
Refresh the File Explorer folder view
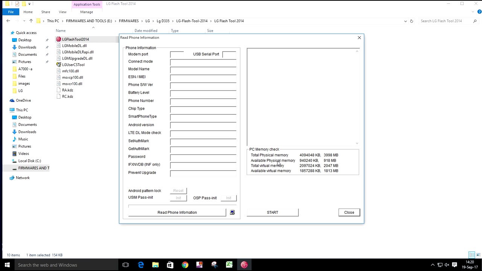[412, 21]
